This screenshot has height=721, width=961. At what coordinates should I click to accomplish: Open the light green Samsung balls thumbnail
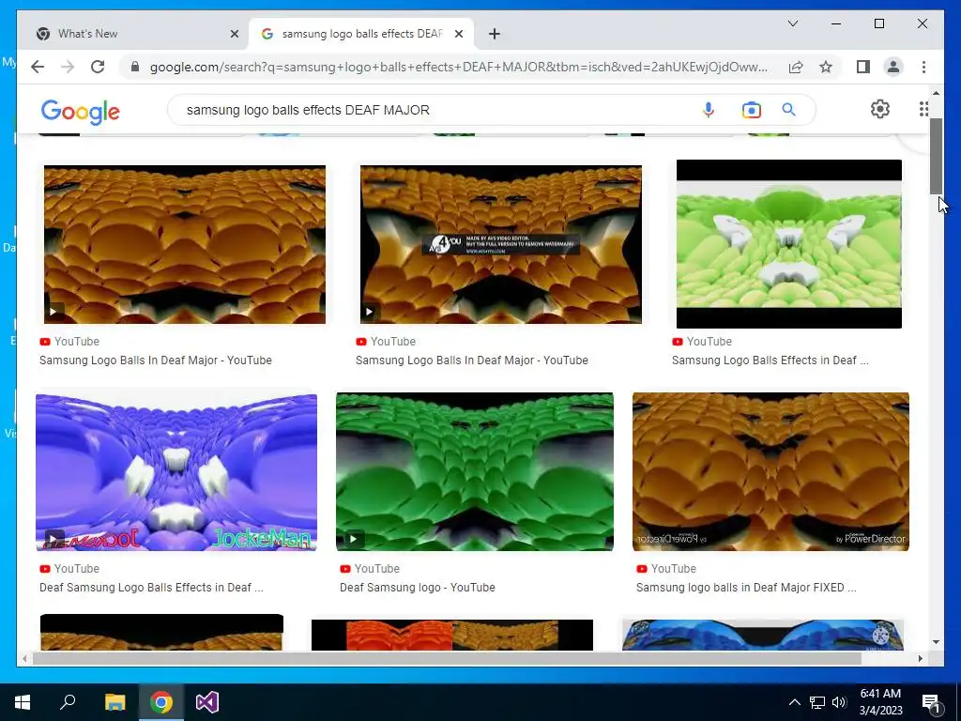(788, 244)
